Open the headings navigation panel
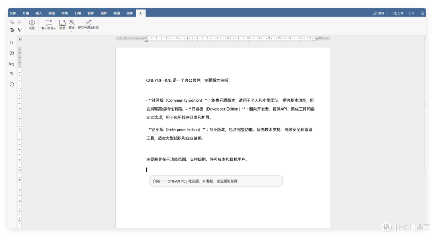 12,74
